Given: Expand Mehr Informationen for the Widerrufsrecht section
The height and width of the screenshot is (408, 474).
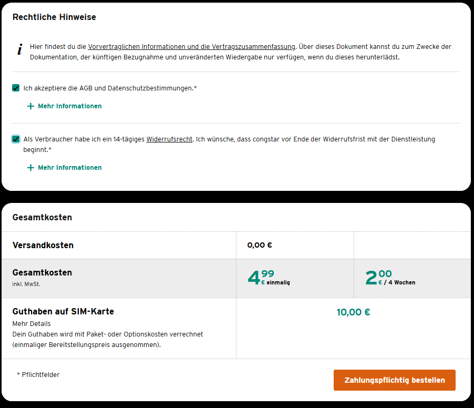Looking at the screenshot, I should click(x=69, y=168).
